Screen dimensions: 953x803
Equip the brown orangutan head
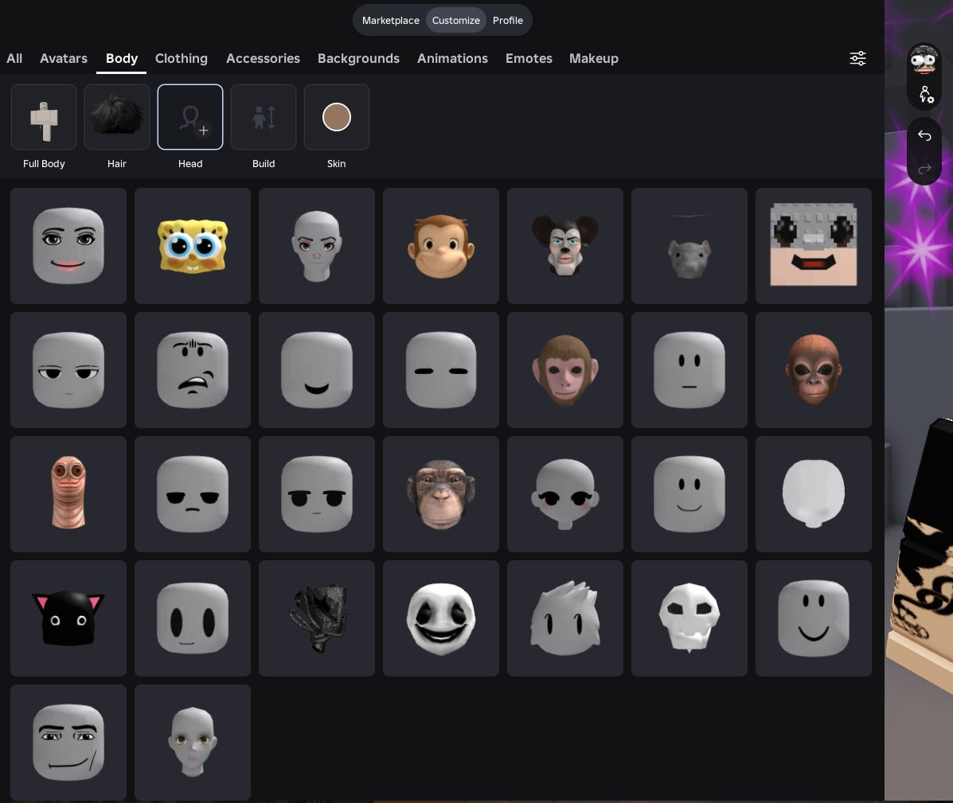coord(813,370)
